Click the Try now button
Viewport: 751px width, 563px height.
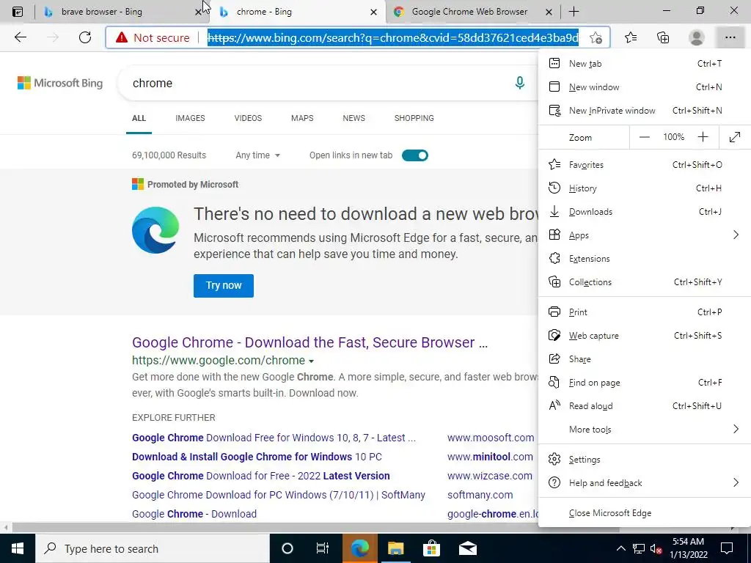tap(224, 285)
